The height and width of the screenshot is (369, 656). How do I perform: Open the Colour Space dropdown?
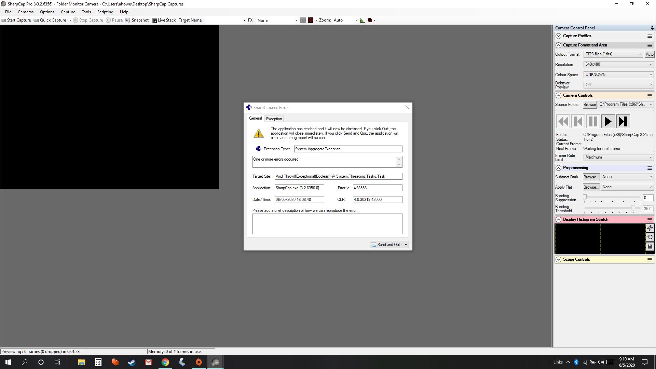[x=618, y=74]
